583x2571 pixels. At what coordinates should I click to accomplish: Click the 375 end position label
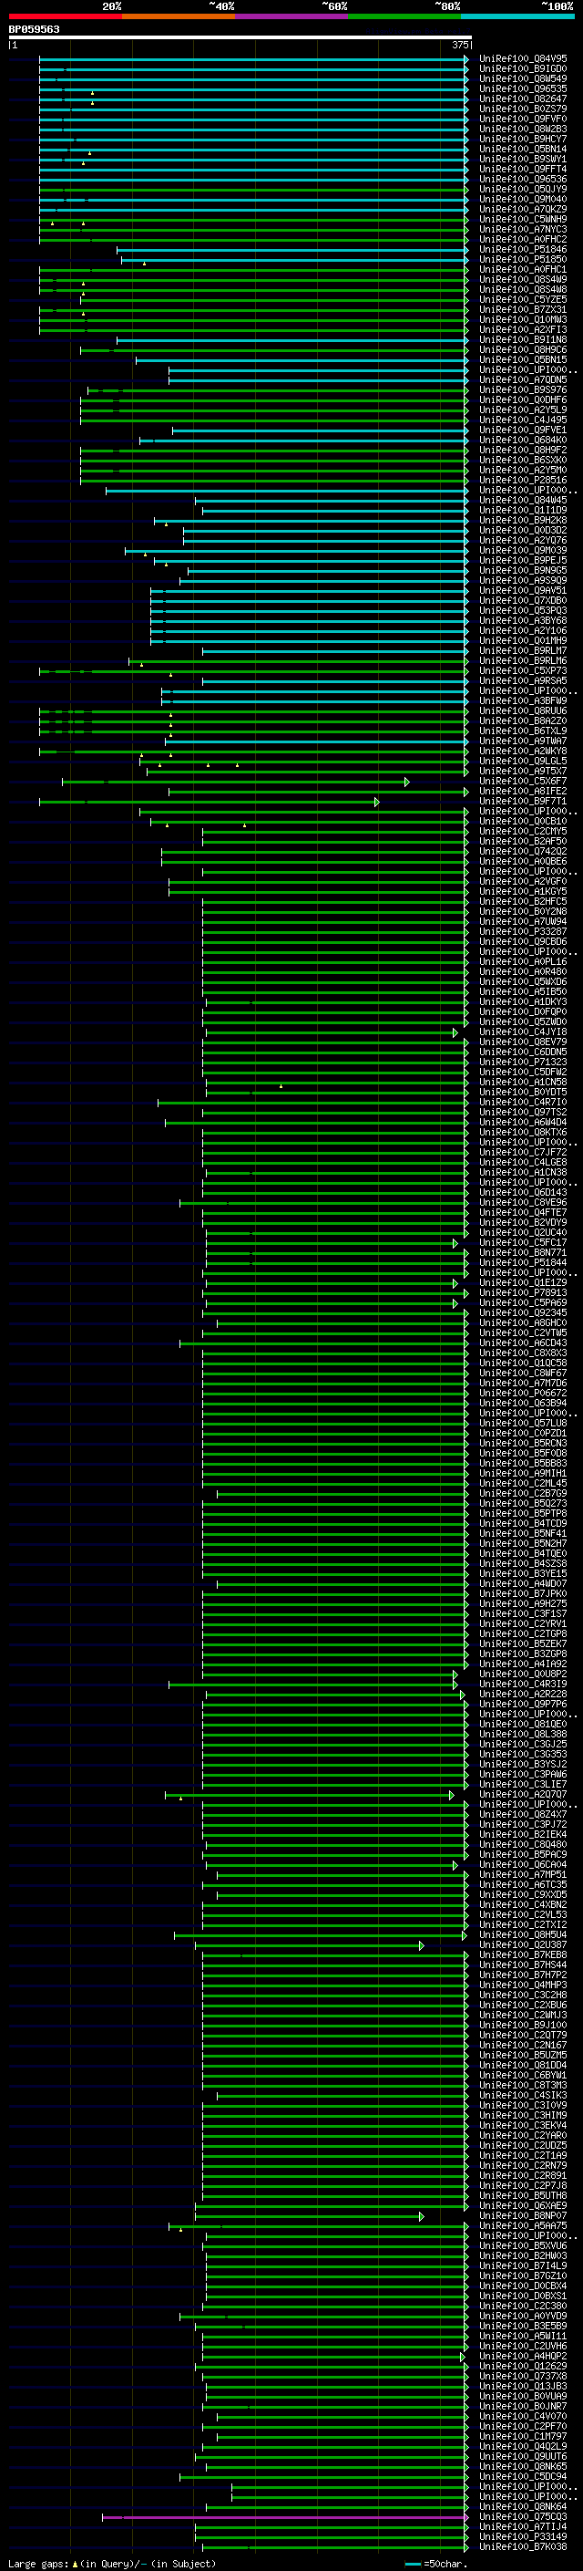(460, 45)
